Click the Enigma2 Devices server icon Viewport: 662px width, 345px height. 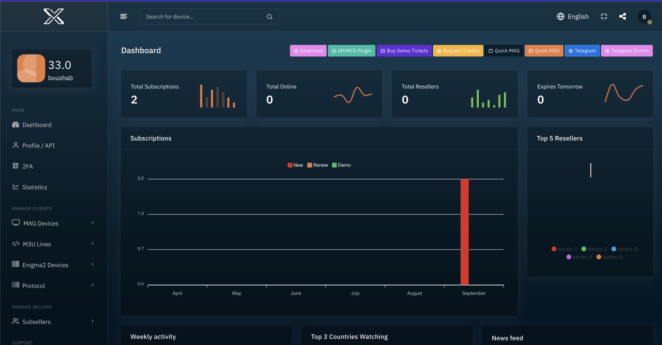[x=16, y=264]
